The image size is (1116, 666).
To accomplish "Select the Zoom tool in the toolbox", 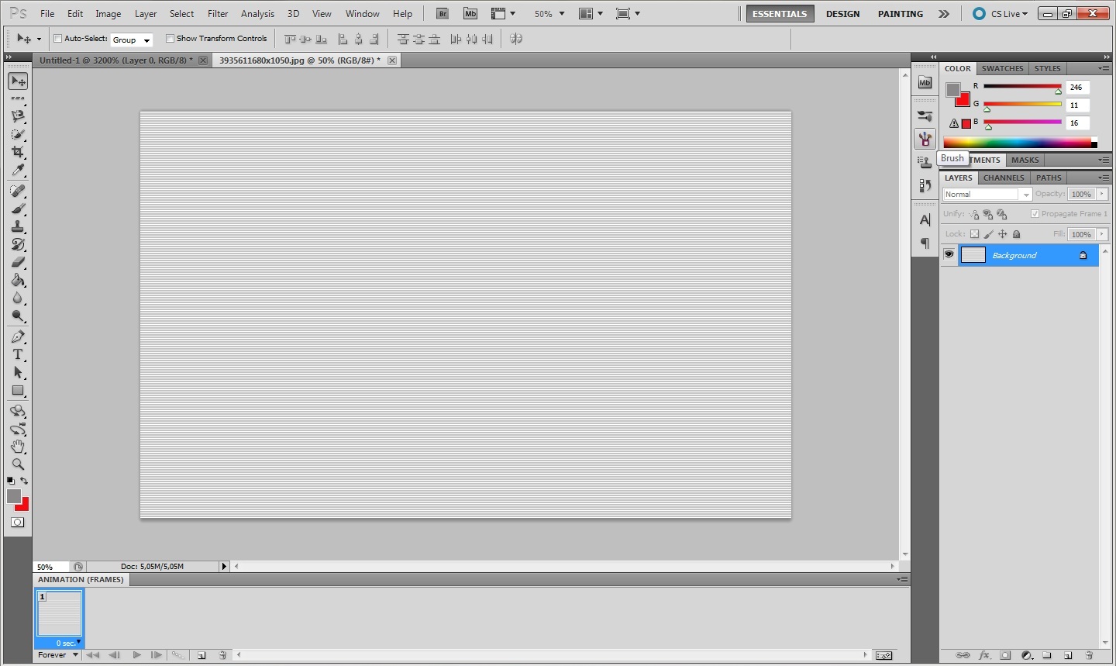I will point(18,464).
